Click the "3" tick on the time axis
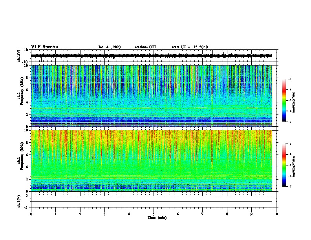 click(x=104, y=214)
